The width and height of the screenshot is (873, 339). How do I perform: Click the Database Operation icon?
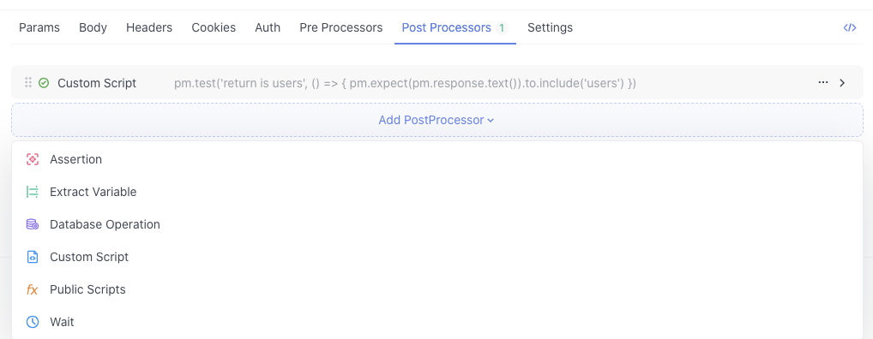tap(33, 224)
